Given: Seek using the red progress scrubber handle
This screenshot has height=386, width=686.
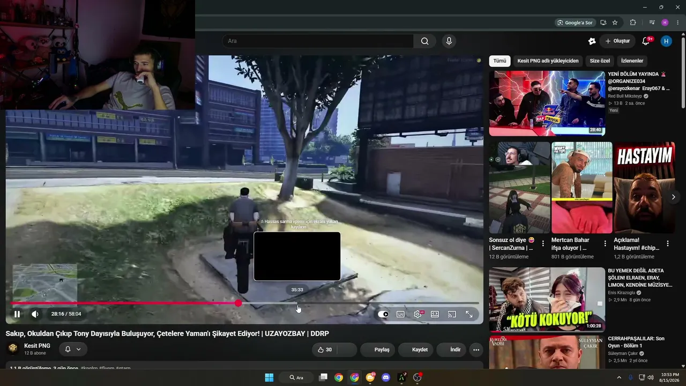Looking at the screenshot, I should pos(238,303).
